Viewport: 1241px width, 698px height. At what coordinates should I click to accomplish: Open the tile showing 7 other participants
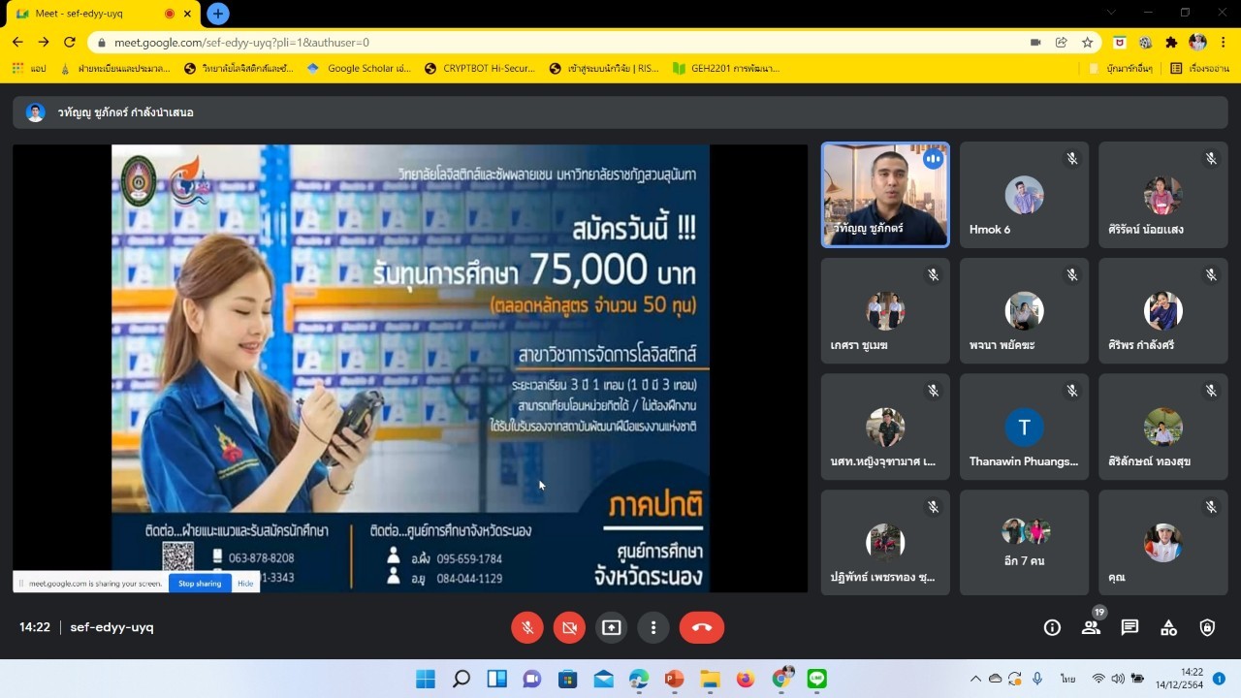pyautogui.click(x=1024, y=542)
